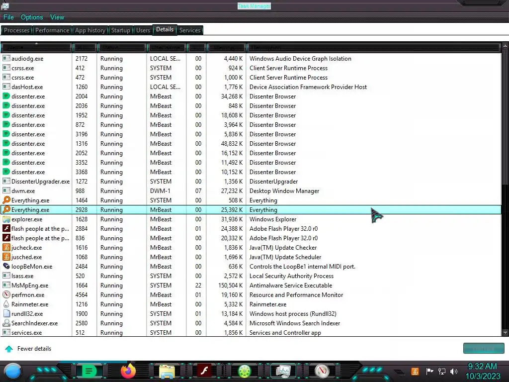Click the Flash icon in PID 836 row
The height and width of the screenshot is (382, 509).
tap(6, 238)
